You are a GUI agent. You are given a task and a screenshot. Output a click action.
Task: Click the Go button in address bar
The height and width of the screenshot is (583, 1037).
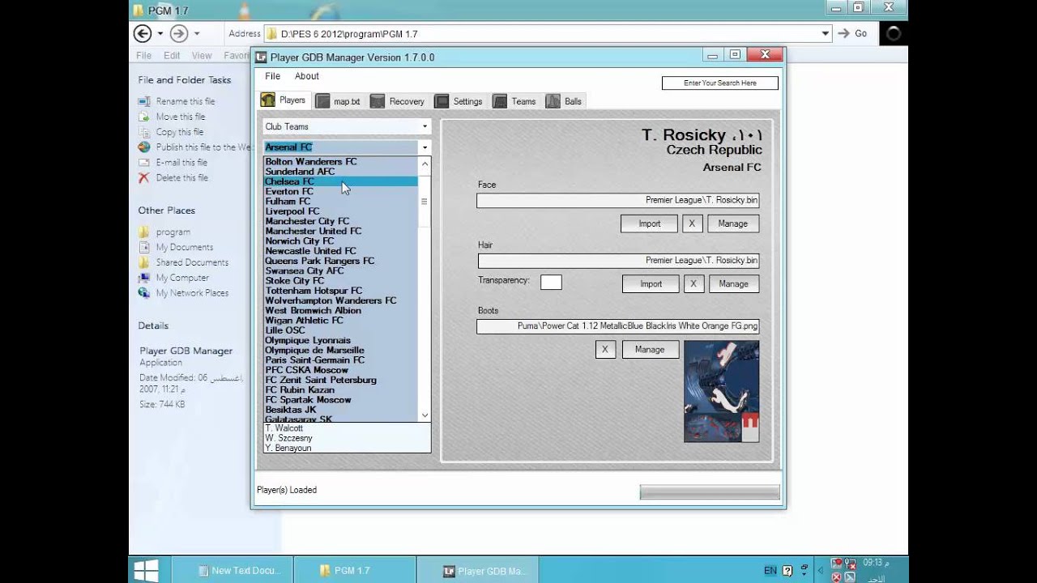click(x=852, y=33)
